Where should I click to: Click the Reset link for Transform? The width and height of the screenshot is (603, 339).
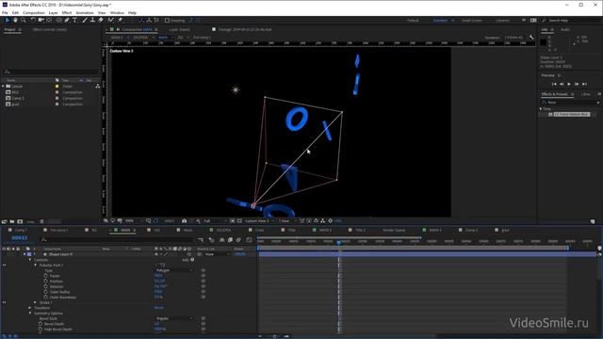159,308
